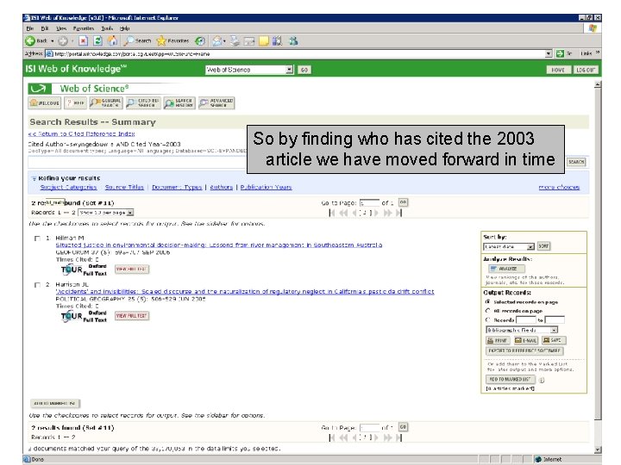The image size is (621, 465).
Task: Click the Help question mark button
Action: click(x=75, y=102)
